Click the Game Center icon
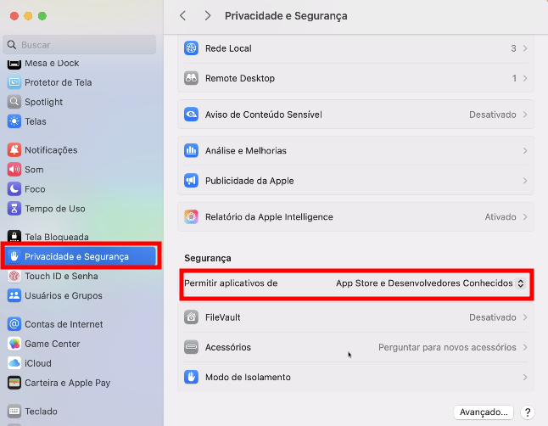The width and height of the screenshot is (548, 426). (14, 344)
